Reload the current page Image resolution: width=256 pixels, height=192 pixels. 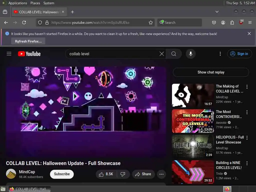tap(24, 22)
